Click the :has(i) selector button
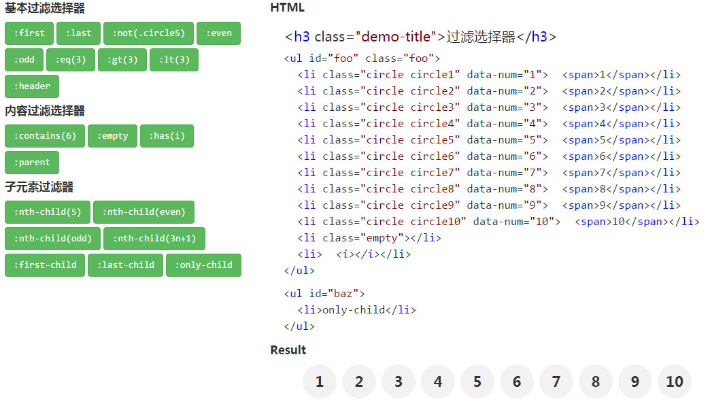This screenshot has height=408, width=710. click(167, 136)
